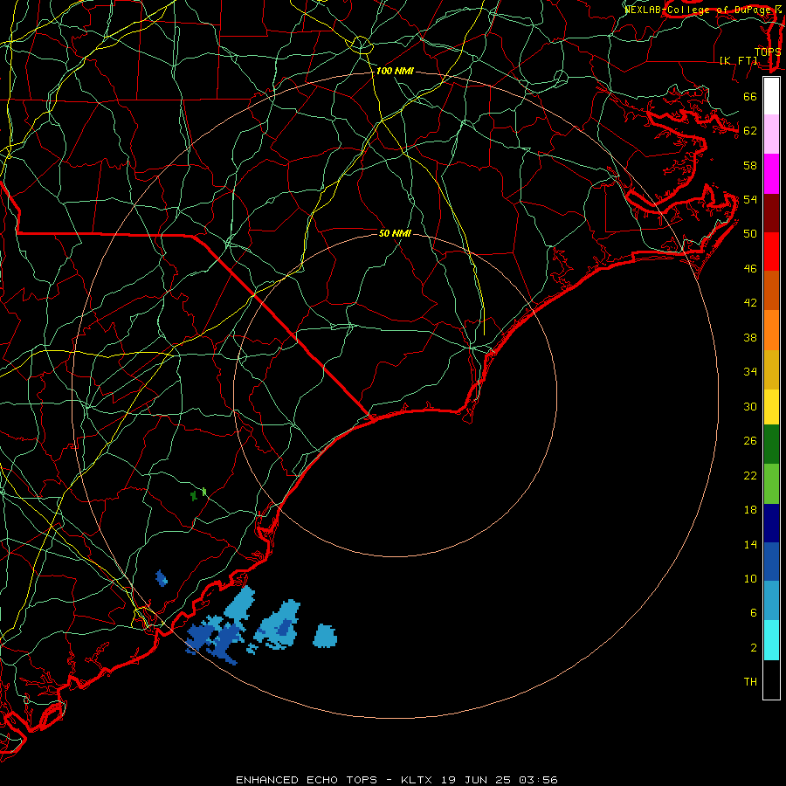Click the '50 NMI' range ring label
The height and width of the screenshot is (786, 786).
[x=395, y=233]
